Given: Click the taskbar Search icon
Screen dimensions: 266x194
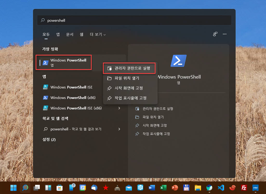Looking at the screenshot, I should click(x=25, y=188).
